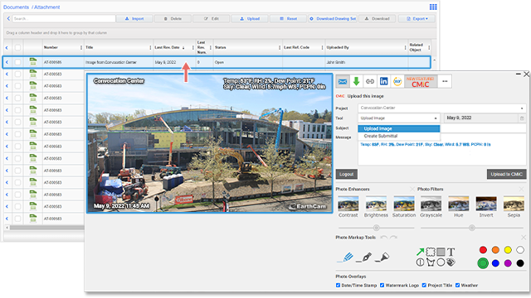Open the Number column options menu

81,48
